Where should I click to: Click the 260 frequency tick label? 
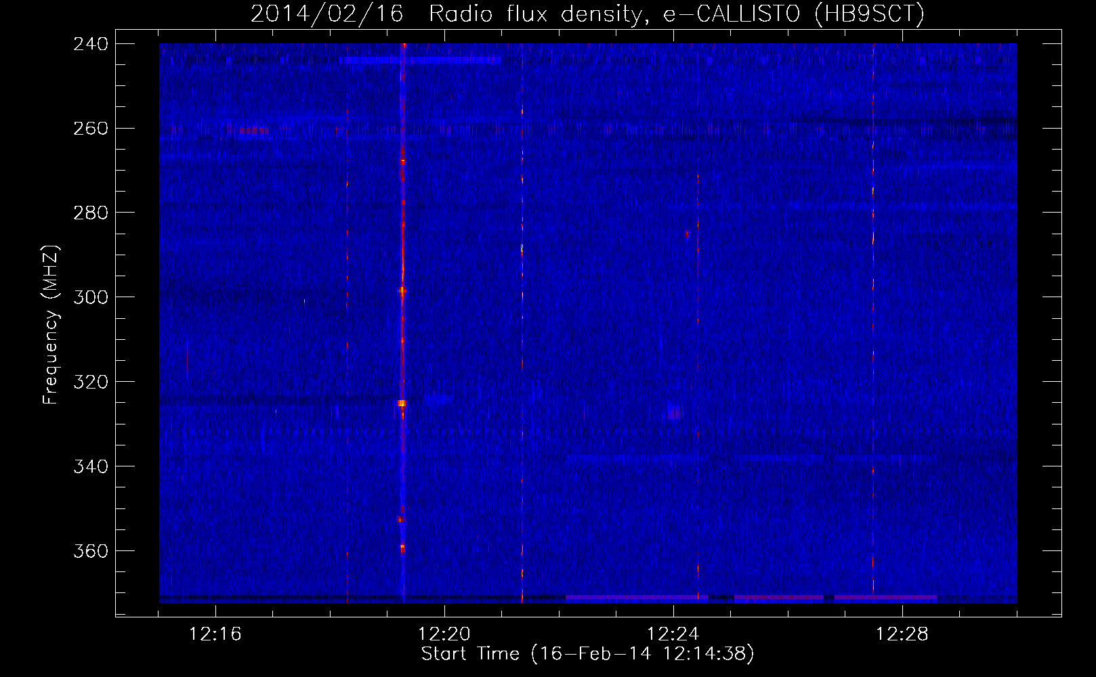click(91, 128)
